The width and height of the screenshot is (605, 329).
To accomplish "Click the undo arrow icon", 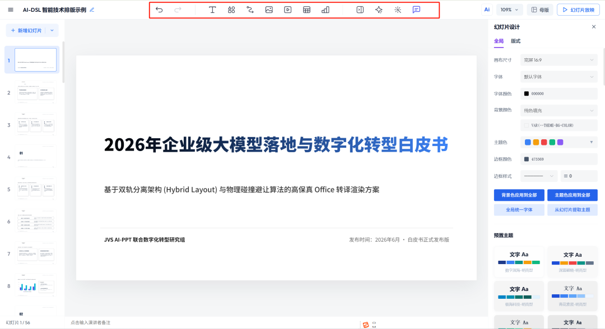I will pos(159,10).
